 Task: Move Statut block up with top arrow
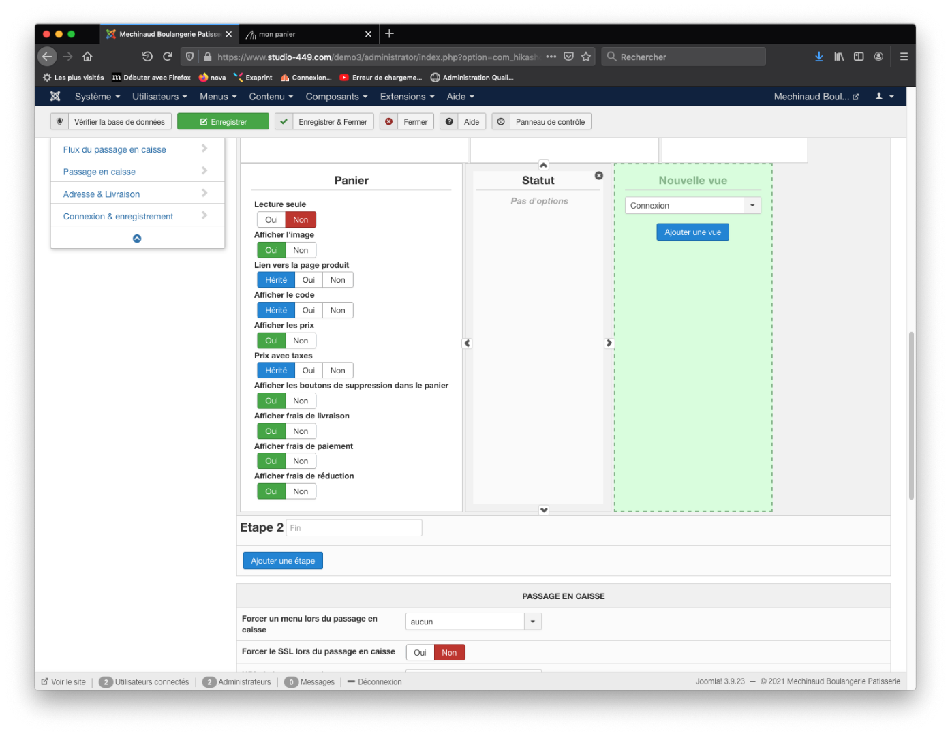pyautogui.click(x=543, y=165)
